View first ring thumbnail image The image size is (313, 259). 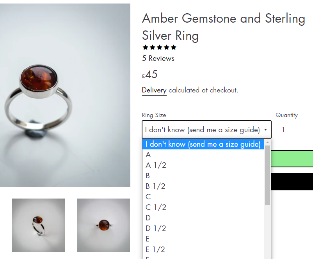[38, 225]
